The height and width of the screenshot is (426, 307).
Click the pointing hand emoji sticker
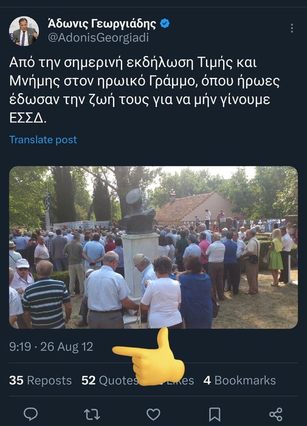(150, 357)
